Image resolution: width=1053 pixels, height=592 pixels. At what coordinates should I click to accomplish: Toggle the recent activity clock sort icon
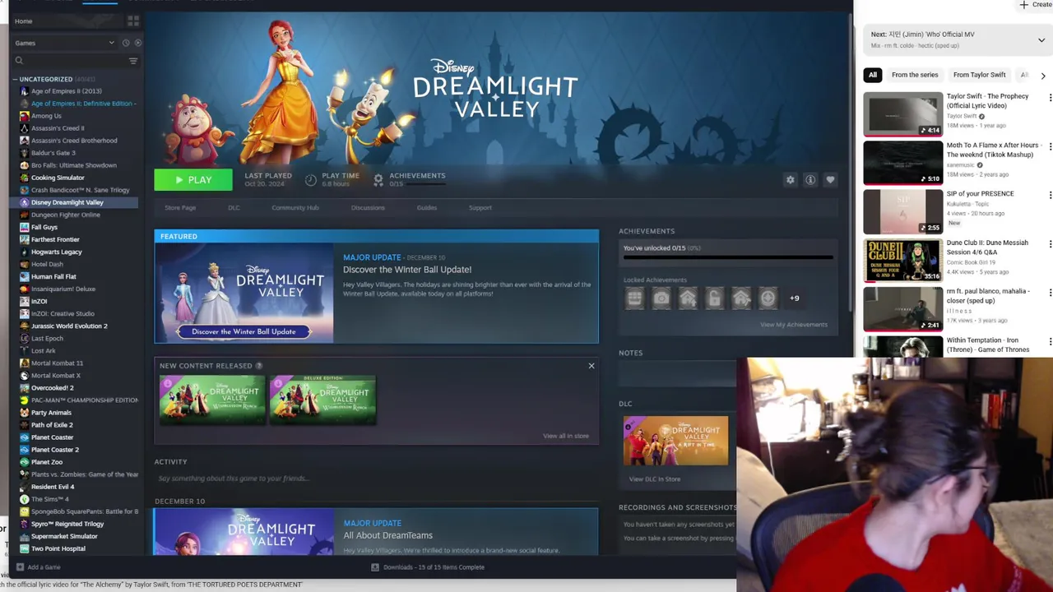(x=126, y=43)
